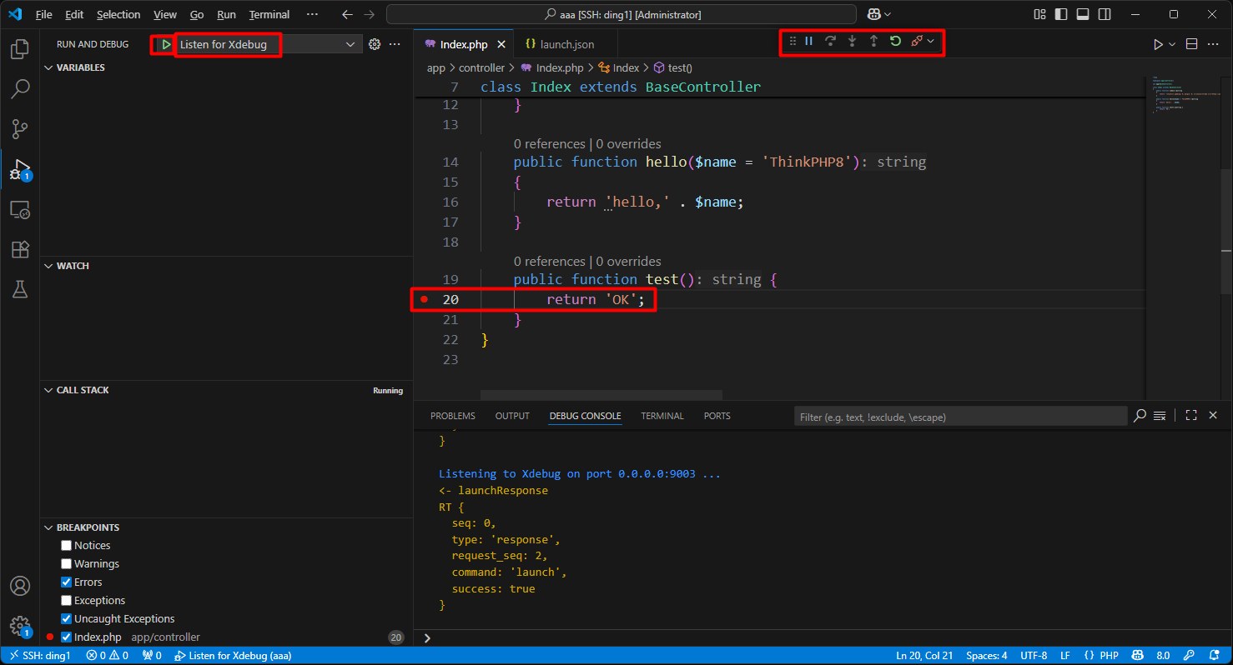Open the Copilot dropdown chevron in title bar

[887, 14]
